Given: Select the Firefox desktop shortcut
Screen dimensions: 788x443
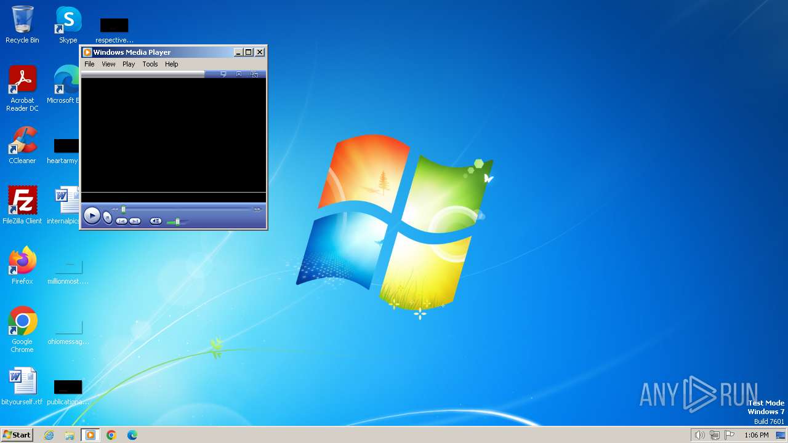Looking at the screenshot, I should click(x=22, y=266).
